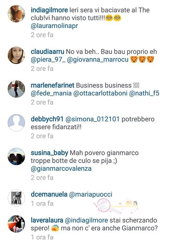173x242 pixels.
Task: Tap susina_baby's profile photo
Action: tap(16, 157)
